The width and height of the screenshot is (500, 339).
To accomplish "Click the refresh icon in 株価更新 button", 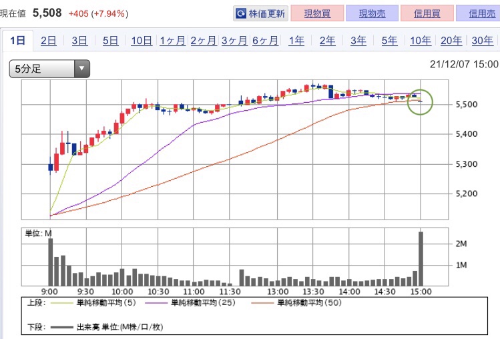I will [241, 13].
